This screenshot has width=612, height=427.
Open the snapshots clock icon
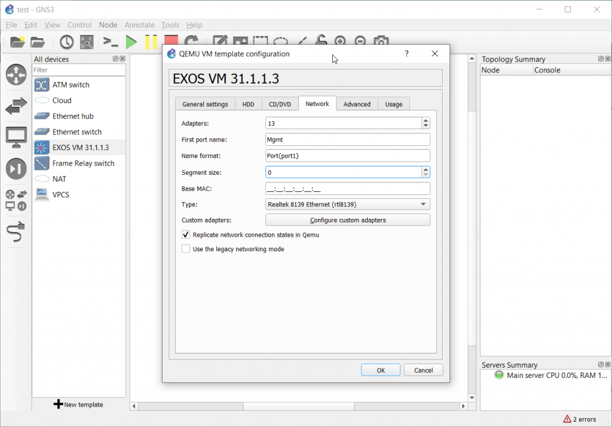coord(67,41)
